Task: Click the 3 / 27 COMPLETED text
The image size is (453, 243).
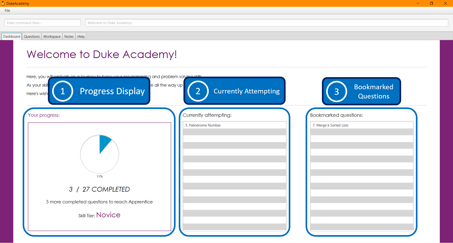Action: pyautogui.click(x=99, y=189)
